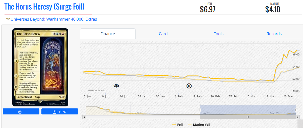Open the Records tab

pos(274,34)
